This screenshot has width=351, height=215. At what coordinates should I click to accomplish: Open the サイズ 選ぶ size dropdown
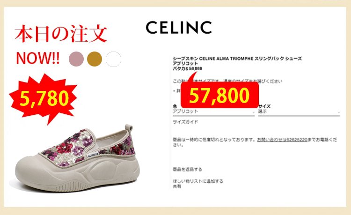pyautogui.click(x=299, y=111)
